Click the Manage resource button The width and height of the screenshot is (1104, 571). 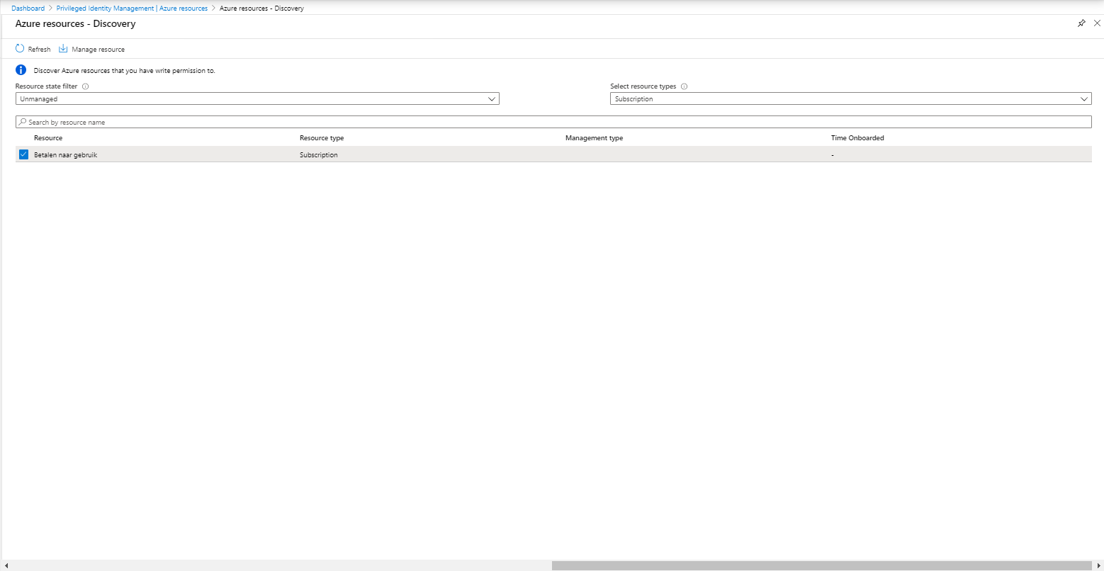(x=91, y=49)
